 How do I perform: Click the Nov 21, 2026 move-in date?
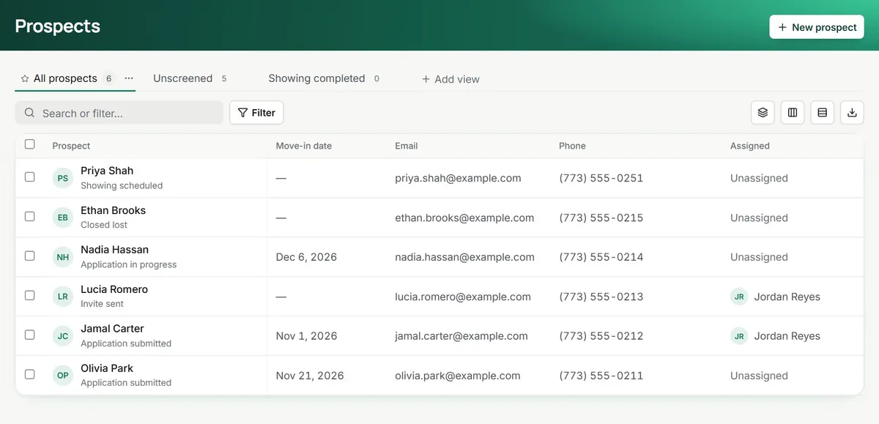310,376
